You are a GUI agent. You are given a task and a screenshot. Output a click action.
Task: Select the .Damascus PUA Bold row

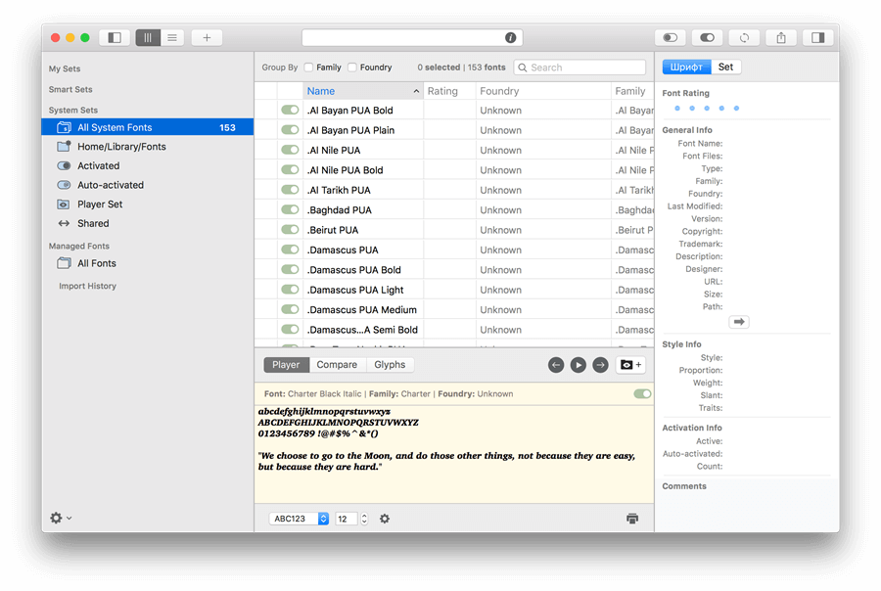(454, 270)
